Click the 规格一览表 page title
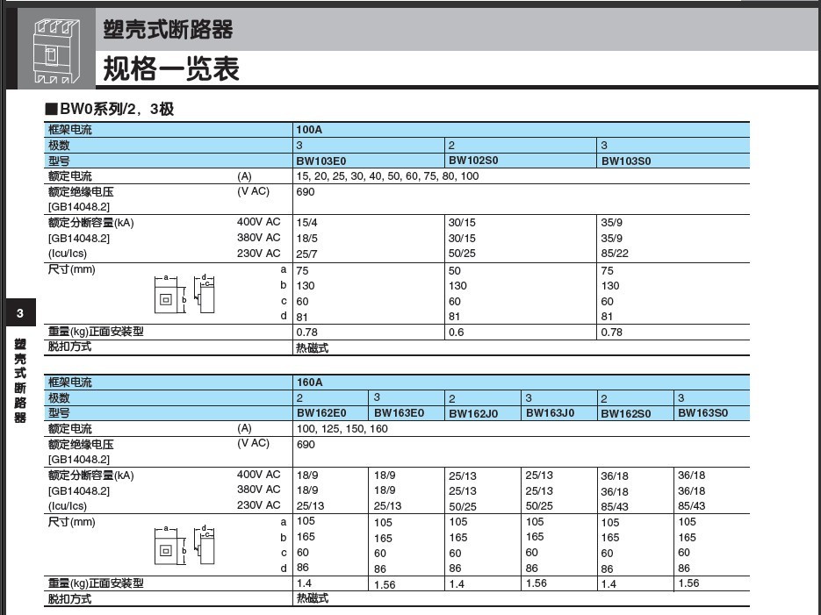Screen dimensions: 821x615 click(171, 68)
